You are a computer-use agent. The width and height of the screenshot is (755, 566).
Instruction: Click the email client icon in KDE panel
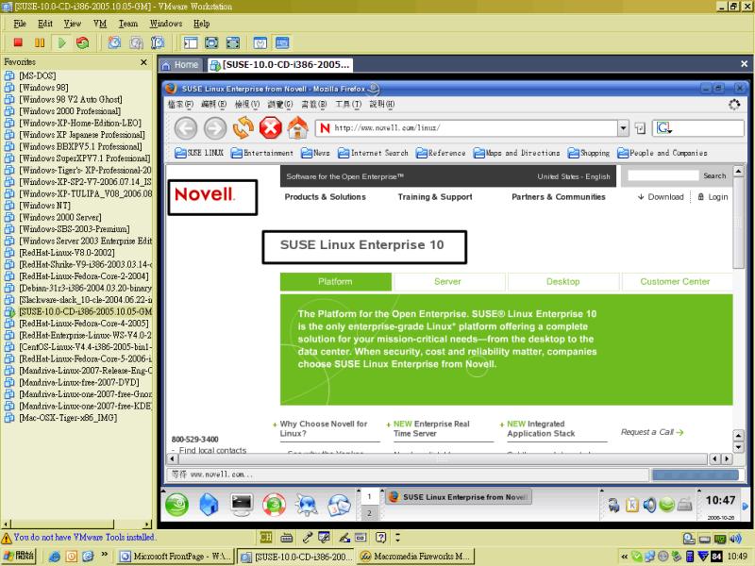(x=339, y=506)
